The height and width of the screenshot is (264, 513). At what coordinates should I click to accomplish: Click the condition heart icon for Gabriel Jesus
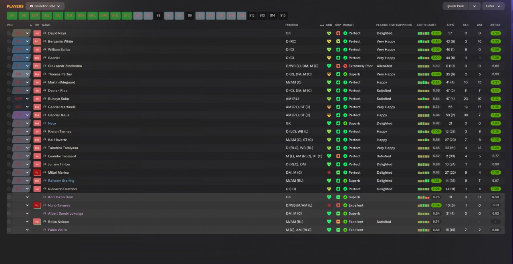coord(329,115)
